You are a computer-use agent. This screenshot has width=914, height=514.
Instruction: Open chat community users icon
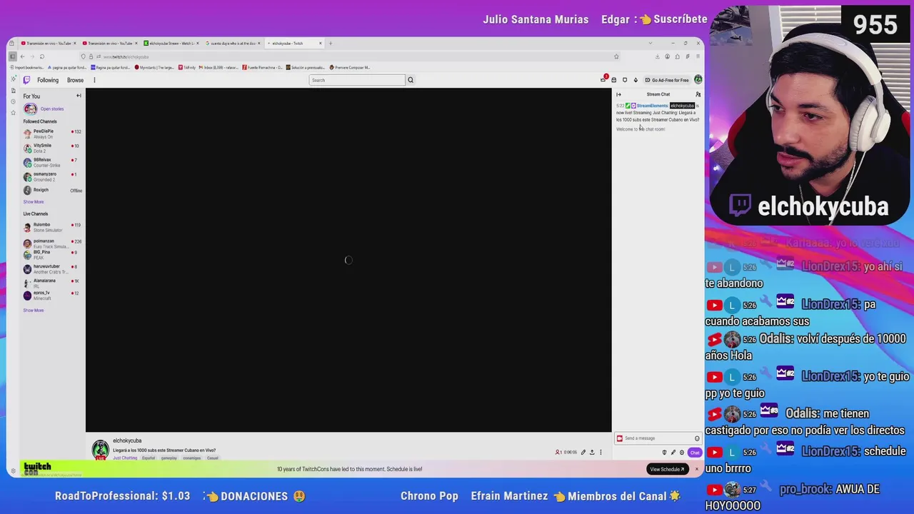coord(698,94)
